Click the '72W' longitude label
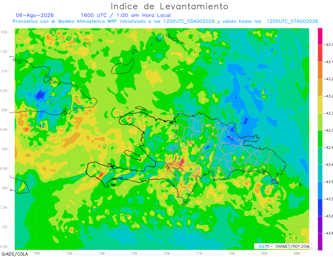The height and width of the screenshot is (257, 333). tap(167, 253)
